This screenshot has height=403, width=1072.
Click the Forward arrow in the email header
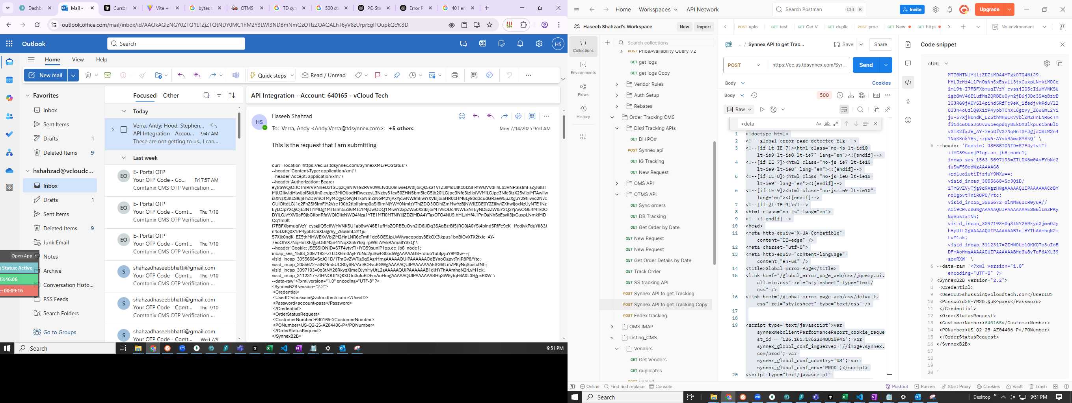[504, 116]
